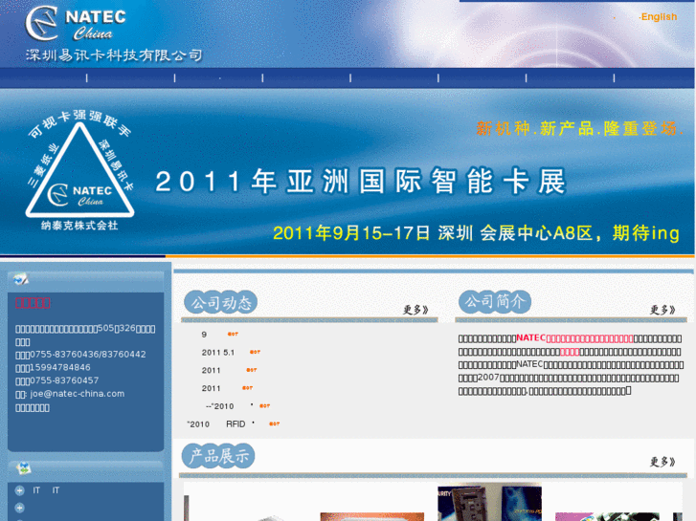The height and width of the screenshot is (521, 696).
Task: Open 更多 link beside 公司动态
Action: tap(415, 310)
